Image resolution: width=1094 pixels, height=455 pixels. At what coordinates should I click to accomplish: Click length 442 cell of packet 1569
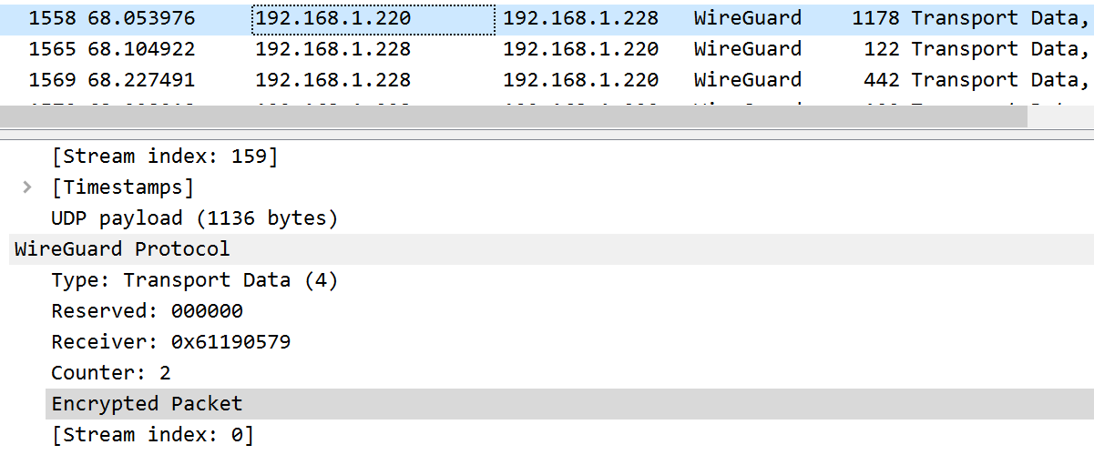(882, 80)
